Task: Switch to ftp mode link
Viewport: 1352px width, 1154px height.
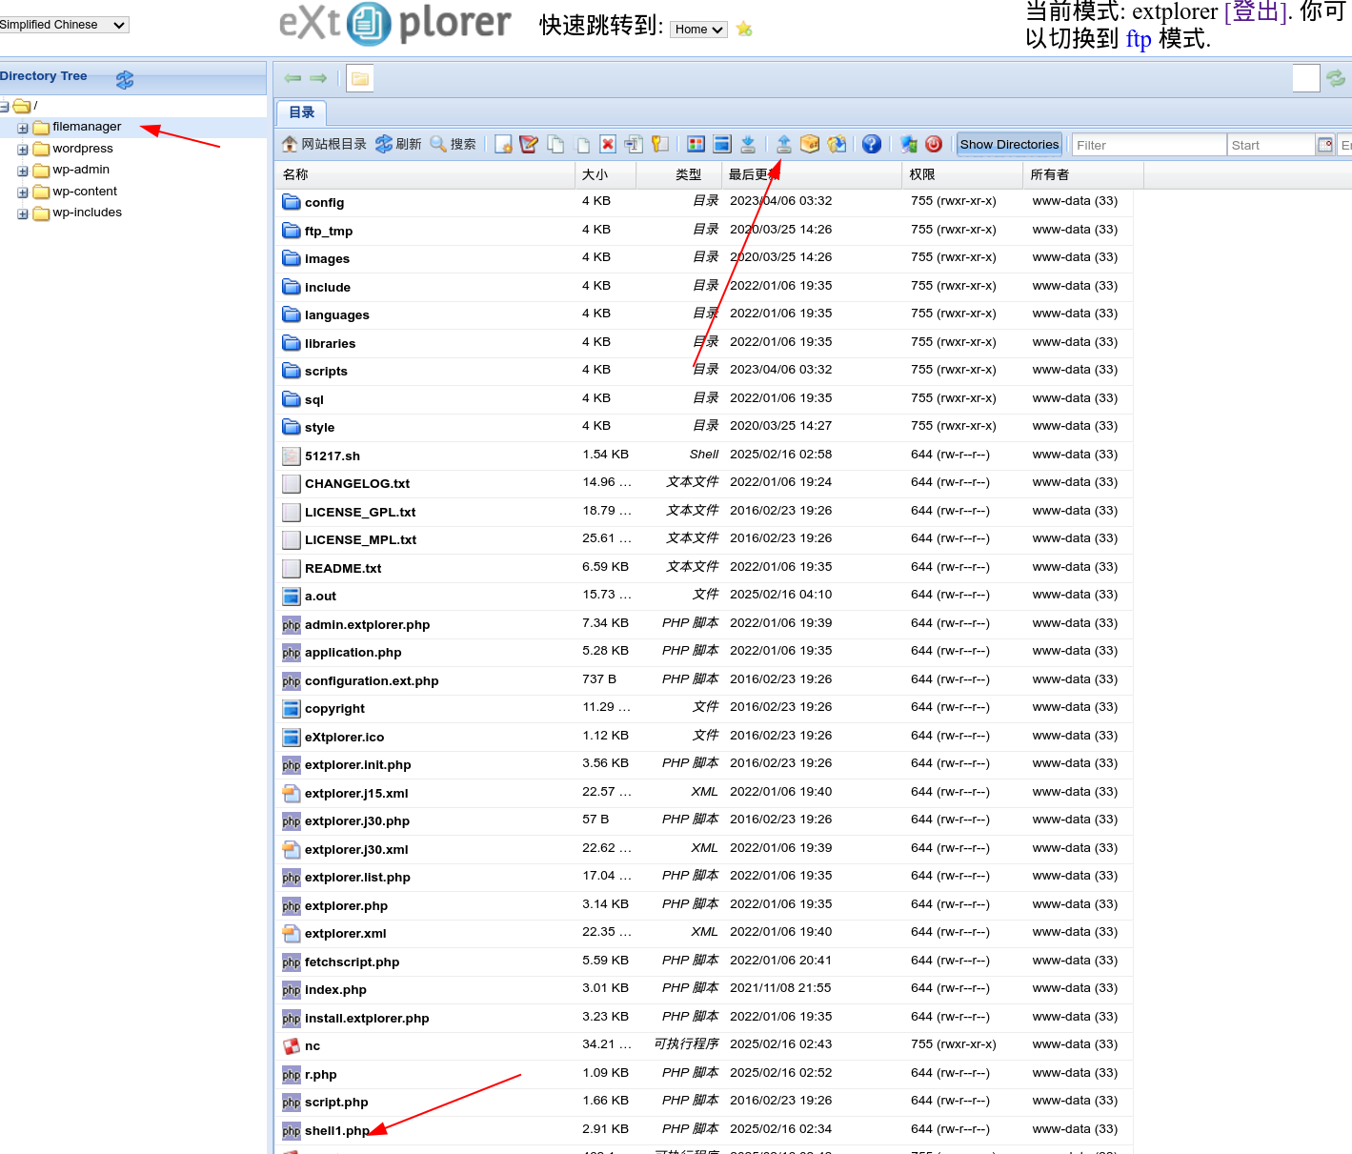Action: click(x=1138, y=39)
